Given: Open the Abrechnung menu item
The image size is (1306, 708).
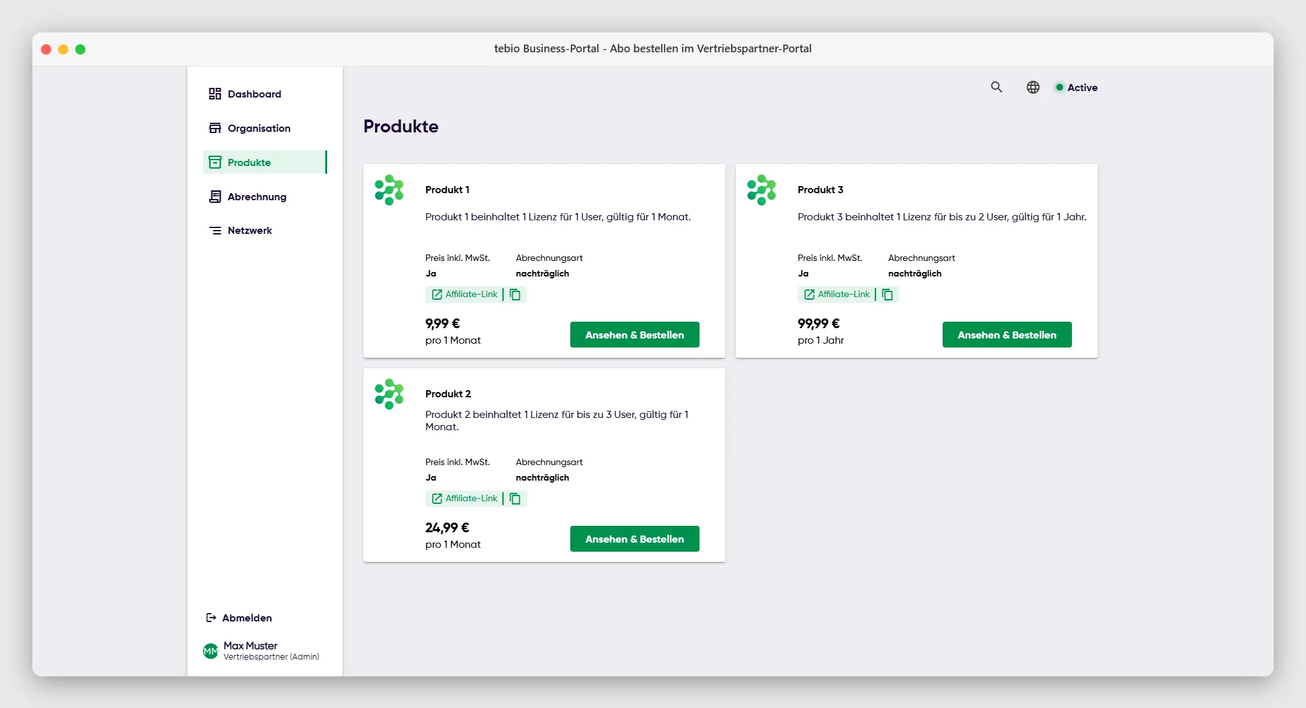Looking at the screenshot, I should (x=265, y=196).
